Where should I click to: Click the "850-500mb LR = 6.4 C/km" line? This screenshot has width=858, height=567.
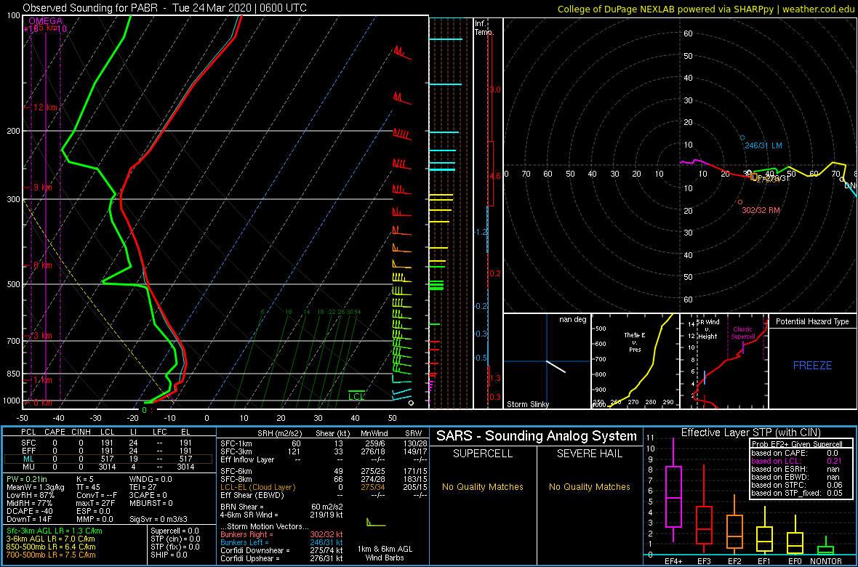click(51, 547)
